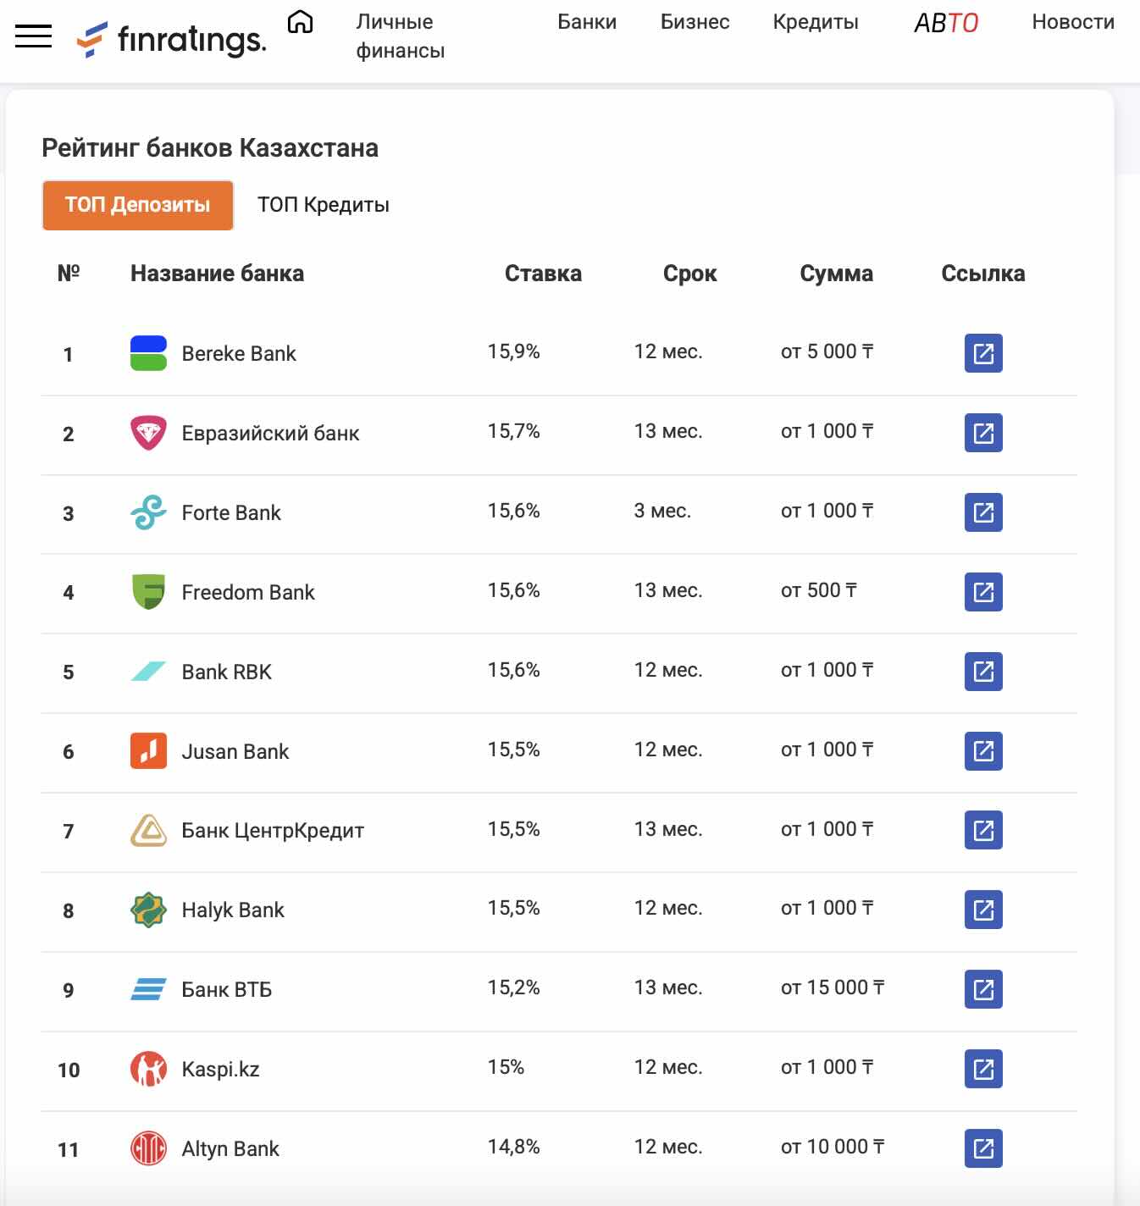Viewport: 1140px width, 1206px height.
Task: Open Кредиты navigation item
Action: 816,22
